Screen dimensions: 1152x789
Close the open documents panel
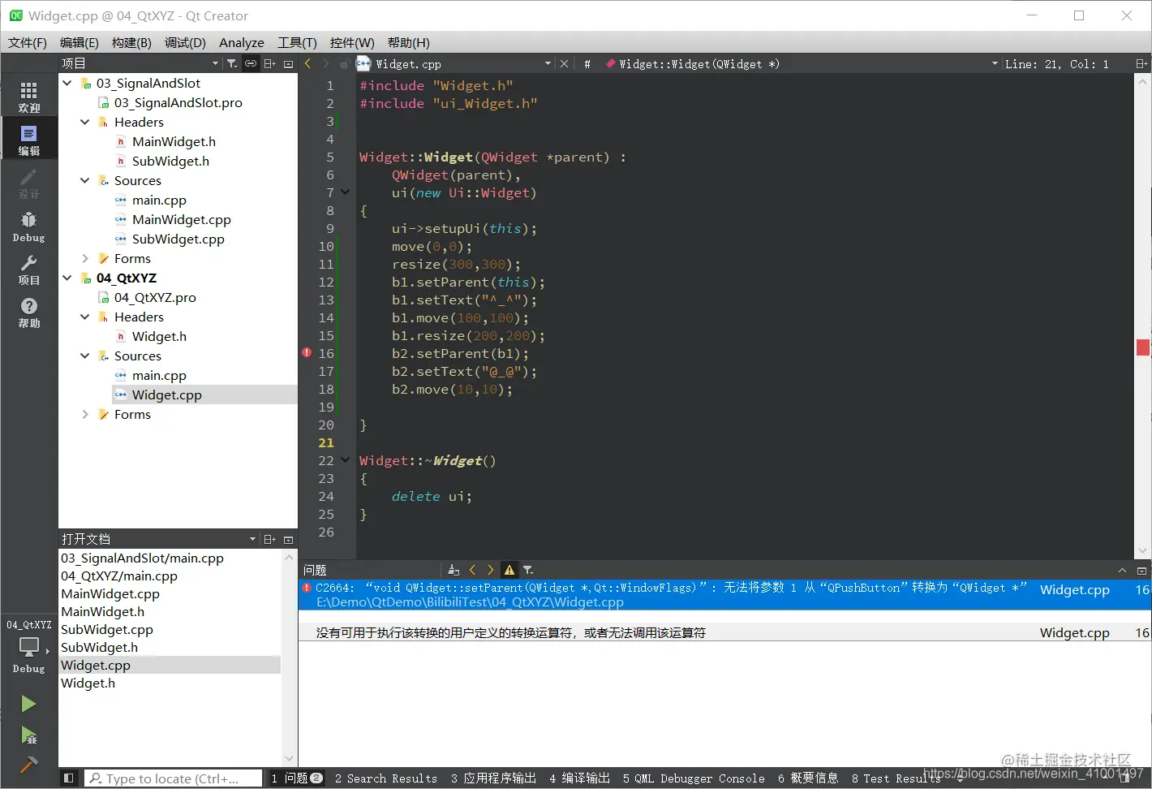click(288, 539)
